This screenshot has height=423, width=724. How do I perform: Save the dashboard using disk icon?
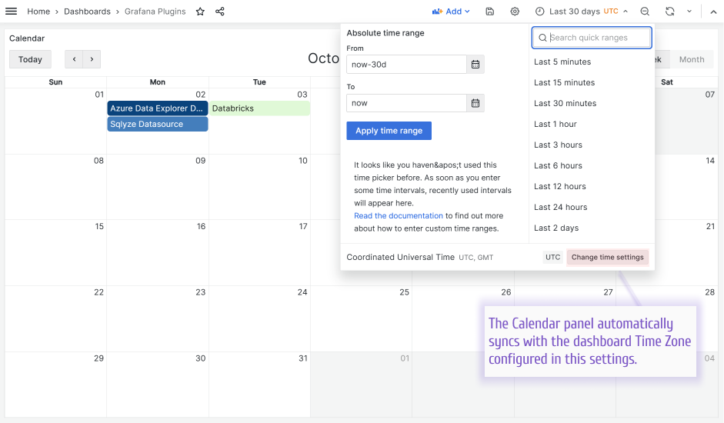490,12
